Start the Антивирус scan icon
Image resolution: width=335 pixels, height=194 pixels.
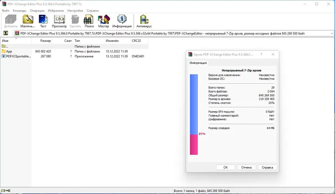[144, 19]
